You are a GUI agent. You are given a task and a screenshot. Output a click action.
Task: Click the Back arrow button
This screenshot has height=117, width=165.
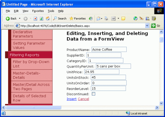(11, 19)
